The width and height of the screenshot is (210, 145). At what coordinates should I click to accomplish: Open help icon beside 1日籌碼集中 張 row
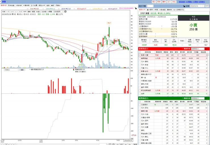pyautogui.click(x=162, y=26)
